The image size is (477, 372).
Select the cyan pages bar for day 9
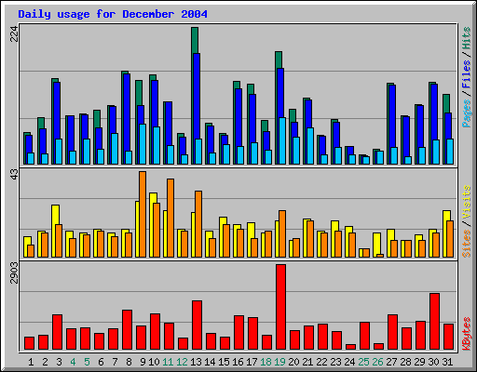coord(143,144)
